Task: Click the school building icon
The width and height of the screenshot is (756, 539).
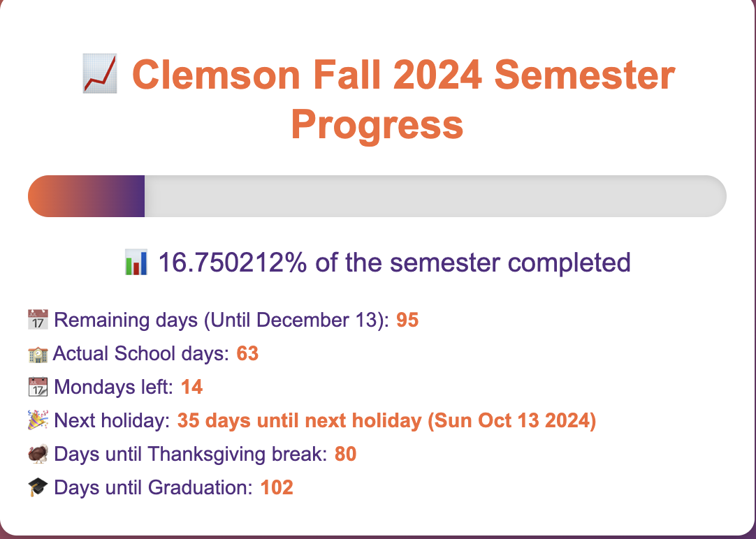Action: tap(38, 354)
